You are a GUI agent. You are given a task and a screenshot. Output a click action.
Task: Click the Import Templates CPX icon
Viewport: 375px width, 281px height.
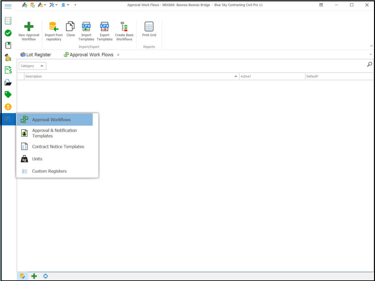click(86, 27)
